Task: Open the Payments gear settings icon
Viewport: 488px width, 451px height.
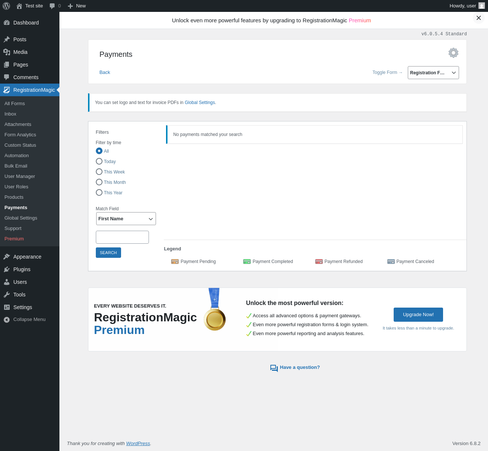Action: click(453, 53)
